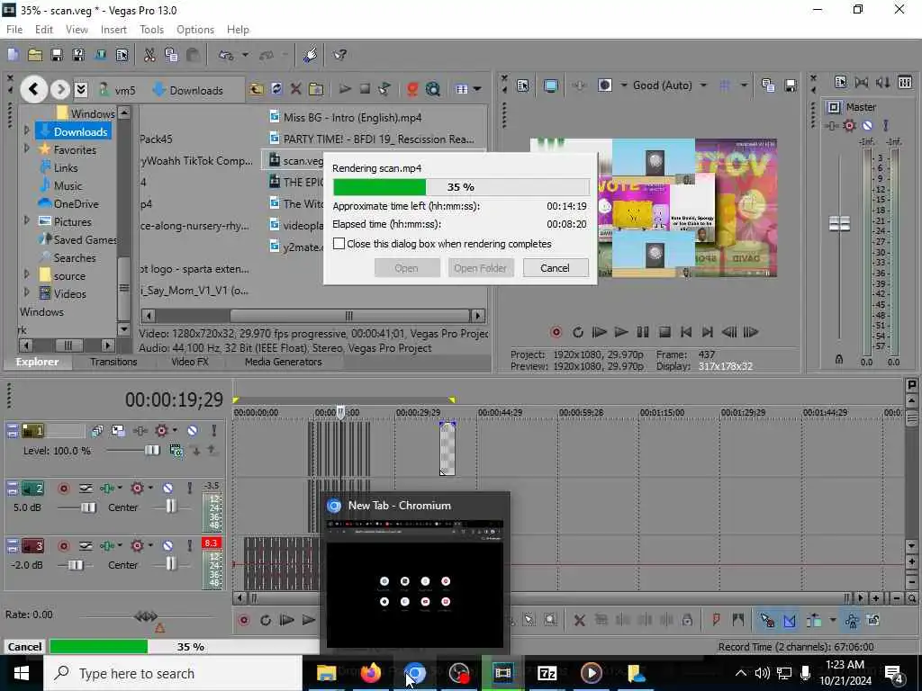Toggle the Master bus mute icon

867,125
